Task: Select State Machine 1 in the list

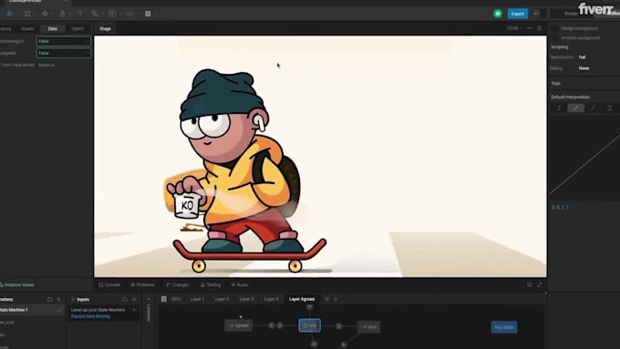Action: tap(32, 310)
